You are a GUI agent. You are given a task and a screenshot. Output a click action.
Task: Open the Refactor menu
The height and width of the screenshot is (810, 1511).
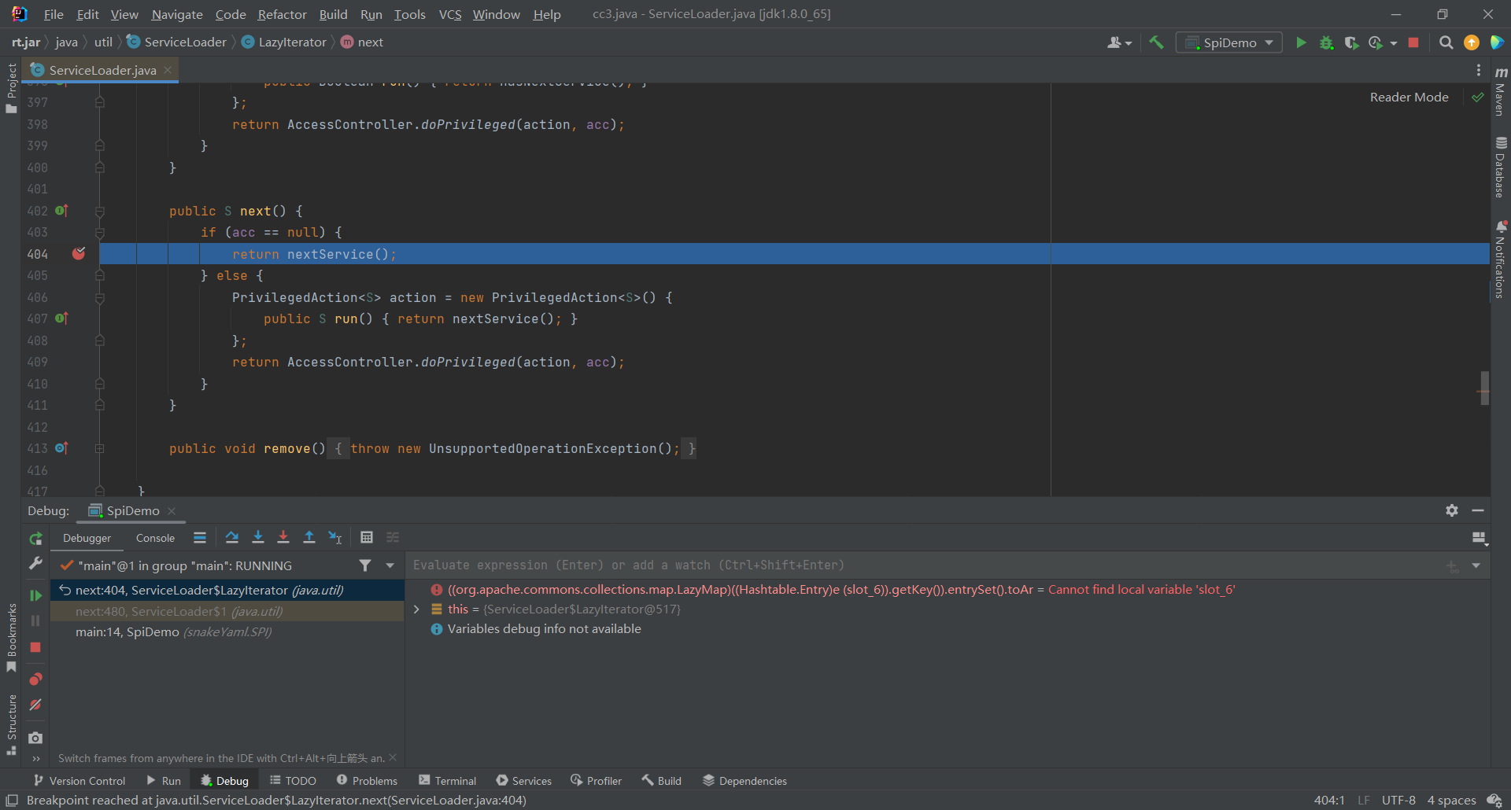(282, 14)
